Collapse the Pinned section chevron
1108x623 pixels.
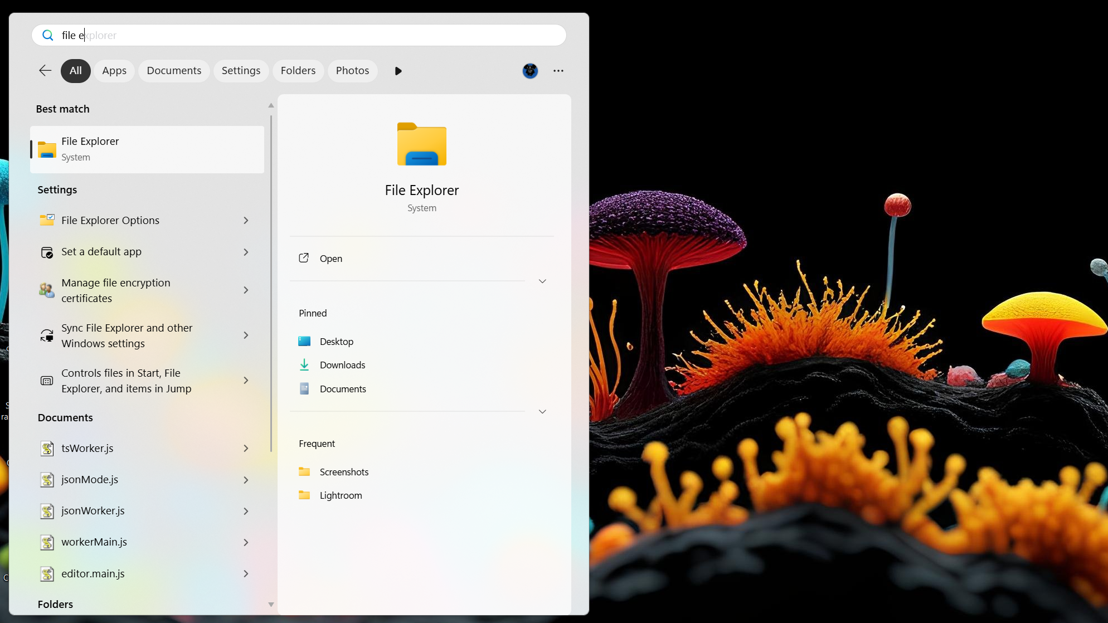click(542, 411)
